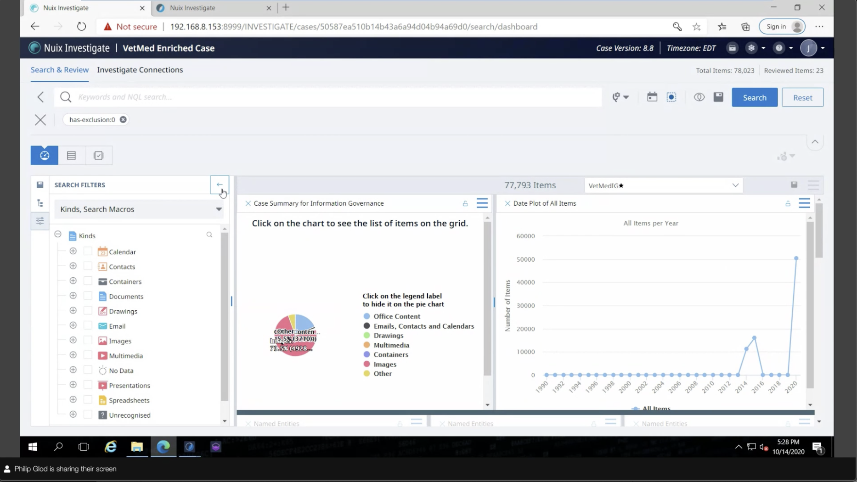The image size is (857, 482).
Task: Clear all filters with the large X icon
Action: pyautogui.click(x=40, y=120)
